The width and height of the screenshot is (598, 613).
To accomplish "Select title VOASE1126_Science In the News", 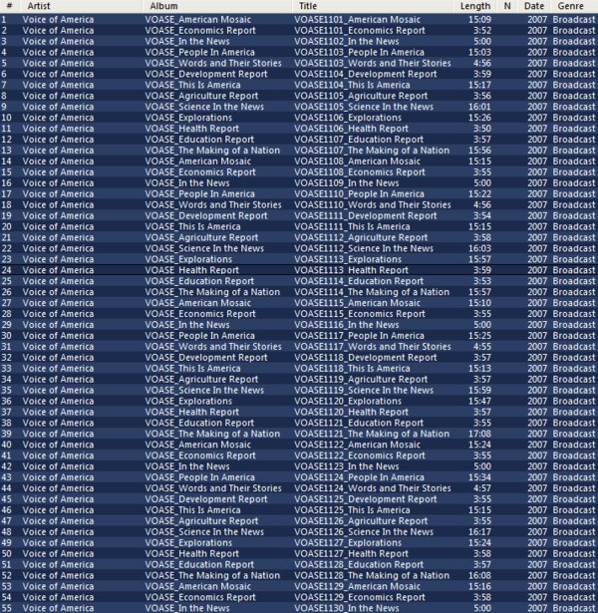I will (x=364, y=532).
